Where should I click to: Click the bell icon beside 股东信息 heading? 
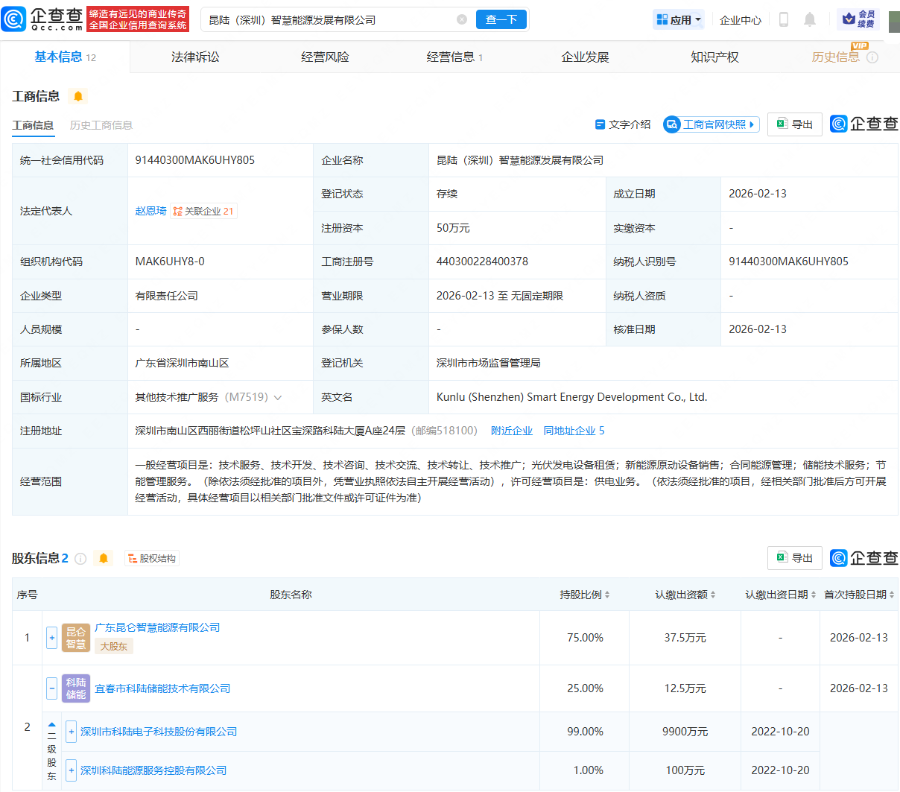pos(104,558)
